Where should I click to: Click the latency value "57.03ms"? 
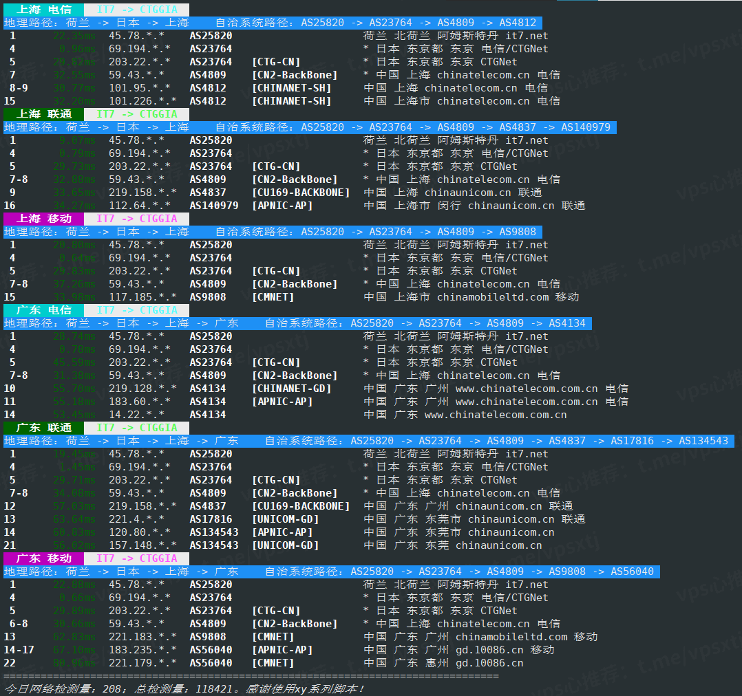[x=74, y=506]
